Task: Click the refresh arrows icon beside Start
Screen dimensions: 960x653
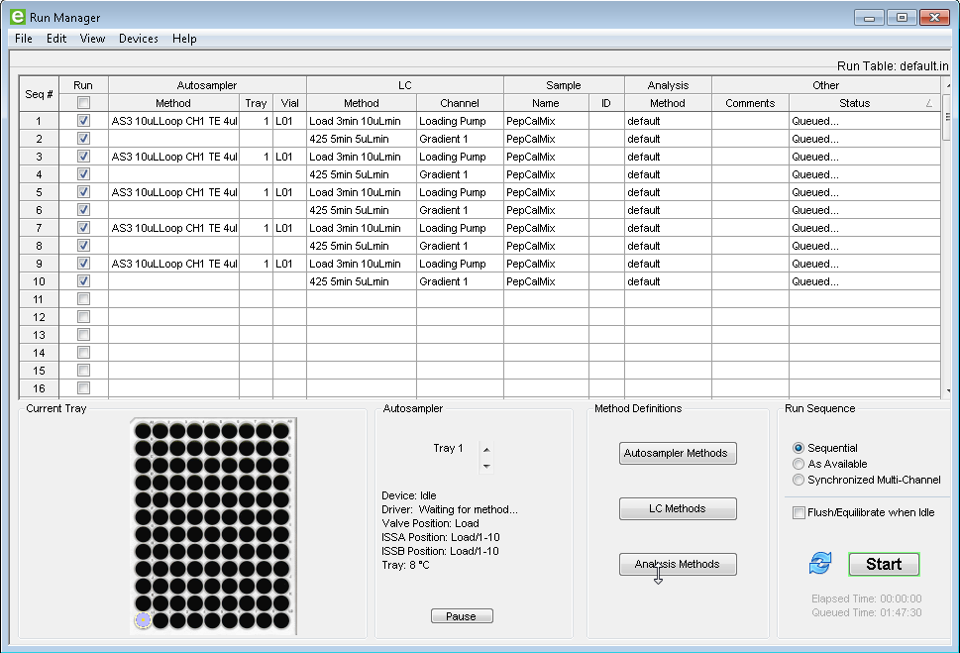Action: [x=820, y=564]
